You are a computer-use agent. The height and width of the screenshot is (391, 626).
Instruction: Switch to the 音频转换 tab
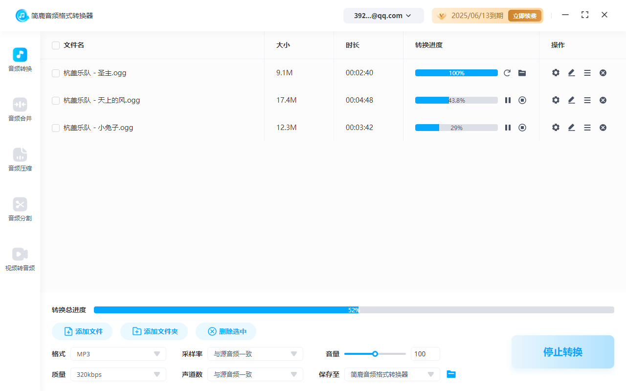[20, 59]
